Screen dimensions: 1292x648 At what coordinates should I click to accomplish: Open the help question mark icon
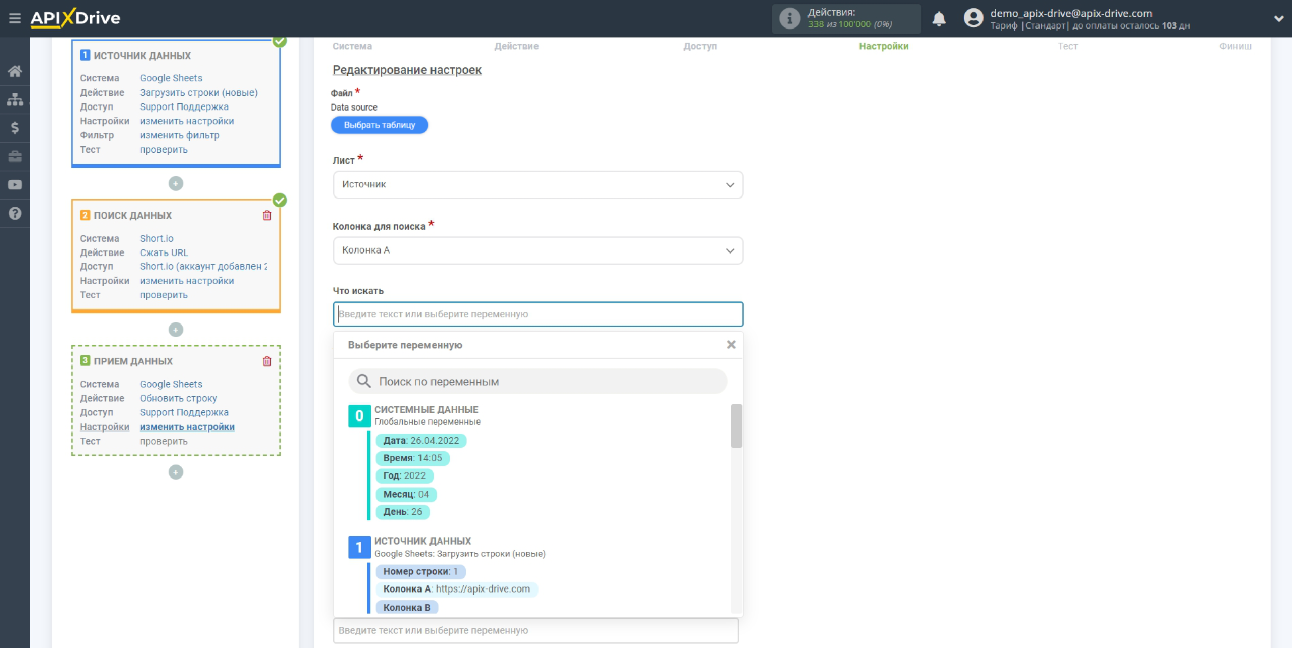[15, 213]
